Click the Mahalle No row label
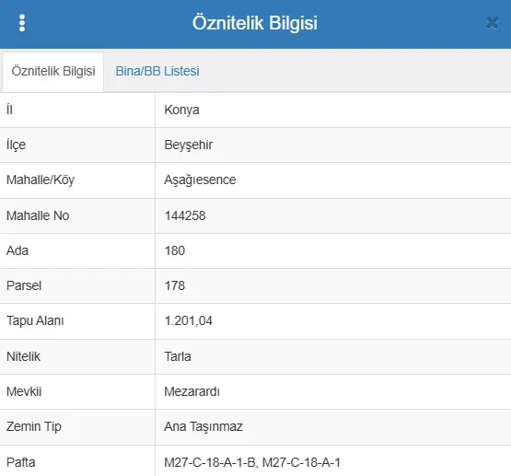 pyautogui.click(x=38, y=215)
